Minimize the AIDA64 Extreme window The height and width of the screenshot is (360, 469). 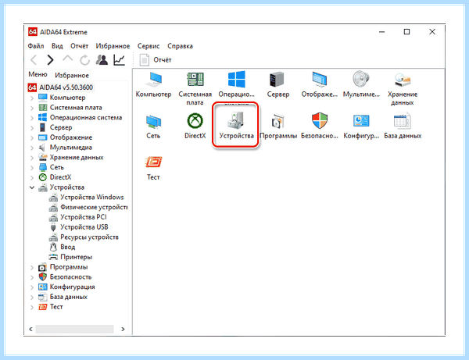tap(382, 32)
